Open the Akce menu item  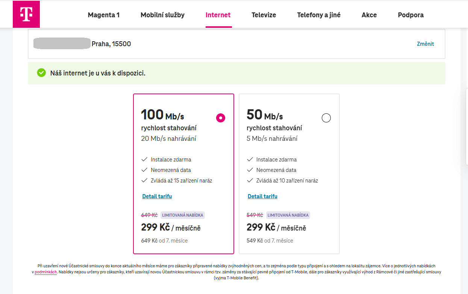tap(369, 15)
